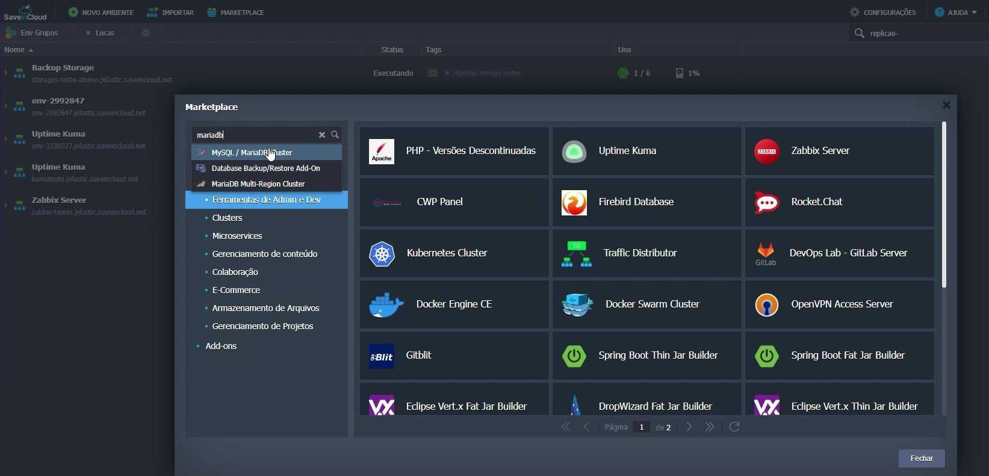Click the search magnifier in Marketplace field
Screen dimensions: 989x476
335,135
